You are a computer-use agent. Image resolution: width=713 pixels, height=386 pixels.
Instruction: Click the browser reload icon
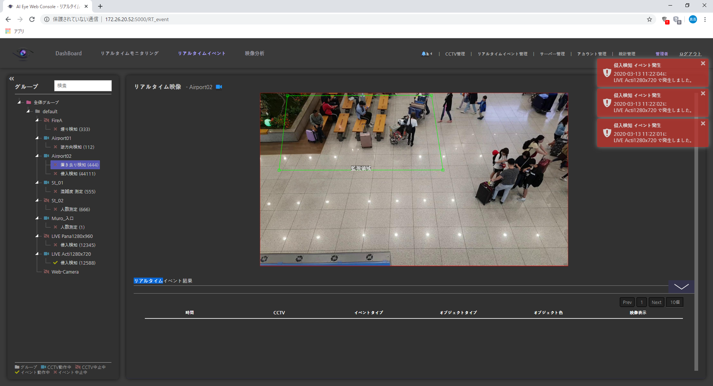pyautogui.click(x=32, y=19)
